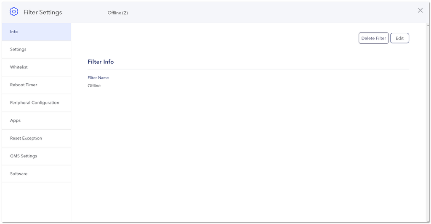Click the scrollbar up arrow
Image resolution: width=431 pixels, height=224 pixels.
(x=428, y=25)
